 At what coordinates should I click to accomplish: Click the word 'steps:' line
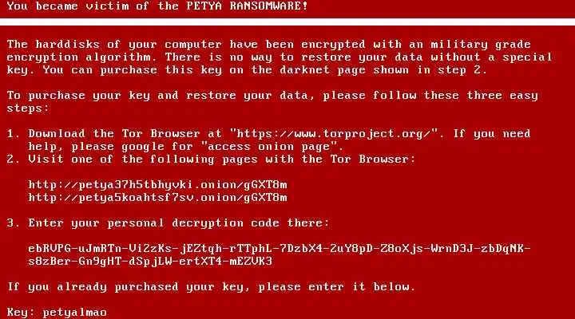pos(27,108)
